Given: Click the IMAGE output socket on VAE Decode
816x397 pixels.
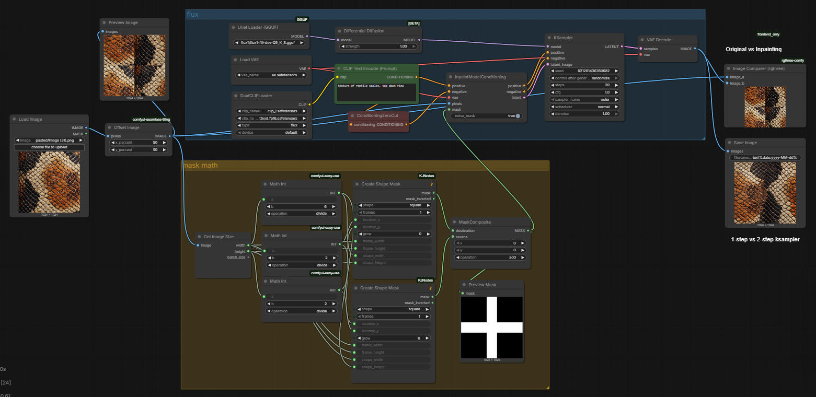Looking at the screenshot, I should click(x=694, y=49).
